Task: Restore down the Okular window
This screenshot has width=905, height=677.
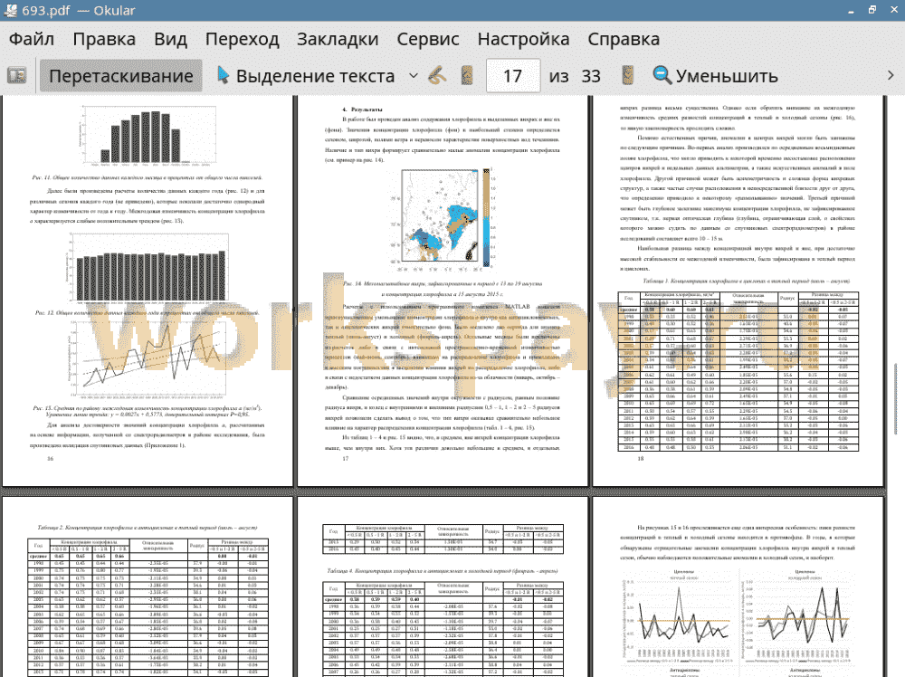Action: [872, 10]
